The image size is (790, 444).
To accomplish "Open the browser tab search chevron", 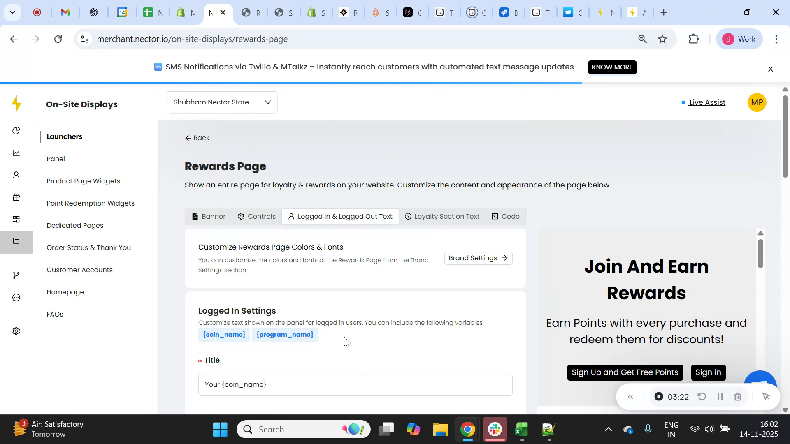I will pyautogui.click(x=12, y=12).
